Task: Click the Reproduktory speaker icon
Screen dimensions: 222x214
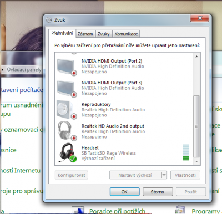Action: [x=66, y=110]
